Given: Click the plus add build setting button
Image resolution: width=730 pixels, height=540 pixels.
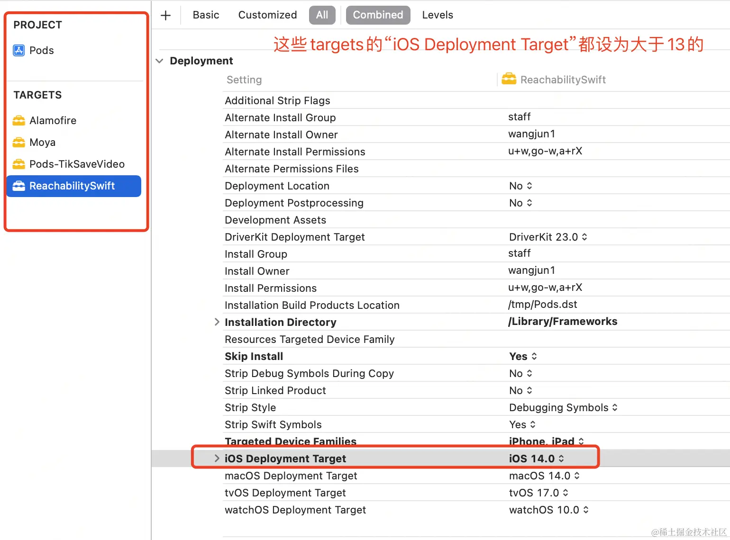Looking at the screenshot, I should coord(165,15).
